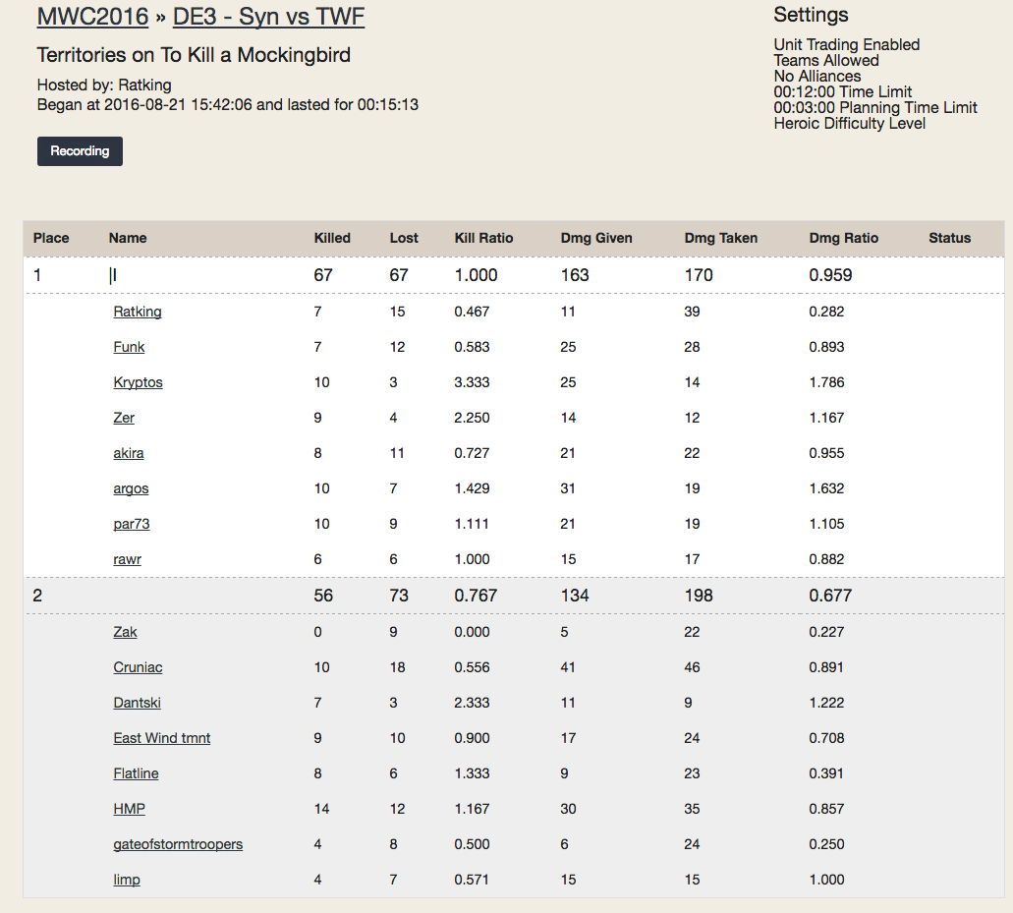Open gateofstormtroopers profile link
1013x913 pixels.
pyautogui.click(x=177, y=844)
